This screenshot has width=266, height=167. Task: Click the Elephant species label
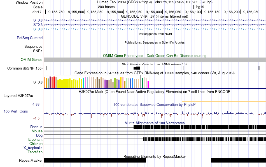tap(35, 140)
